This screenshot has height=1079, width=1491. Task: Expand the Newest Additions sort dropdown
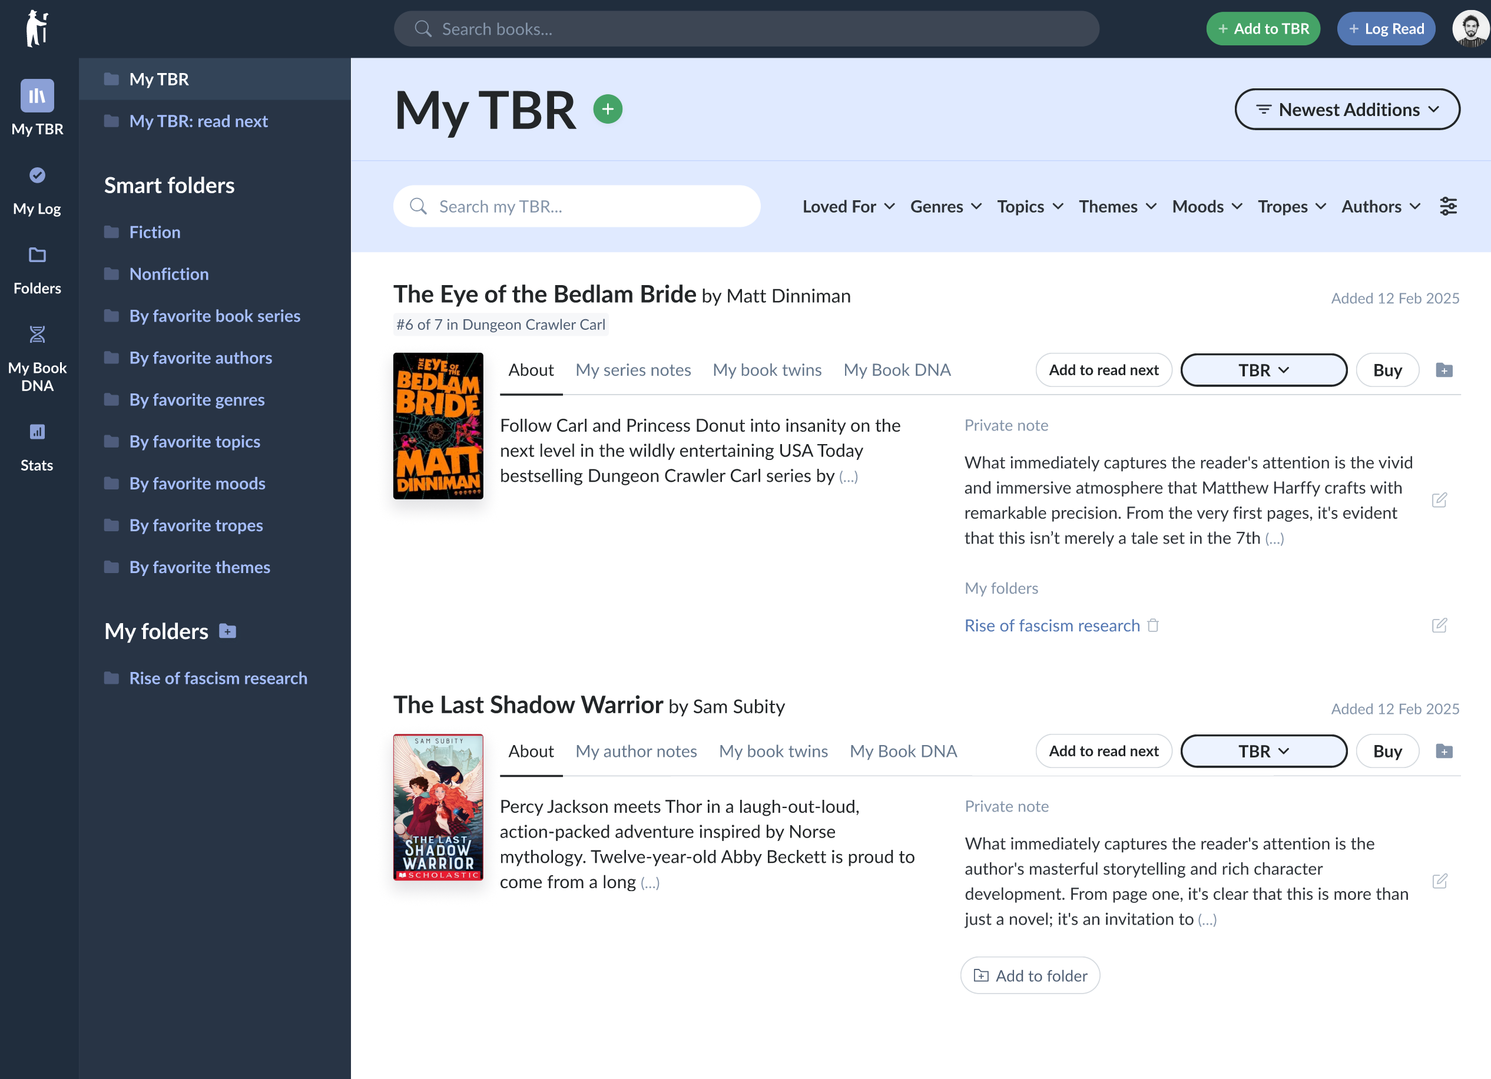(x=1348, y=110)
